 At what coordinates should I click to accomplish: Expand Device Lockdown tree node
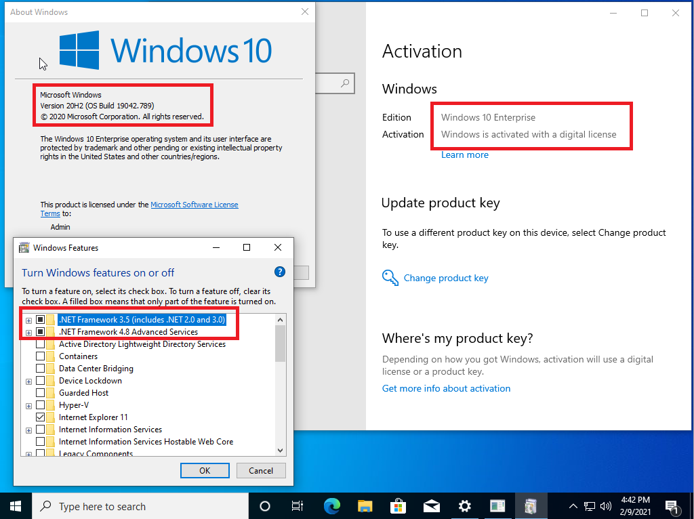(28, 381)
